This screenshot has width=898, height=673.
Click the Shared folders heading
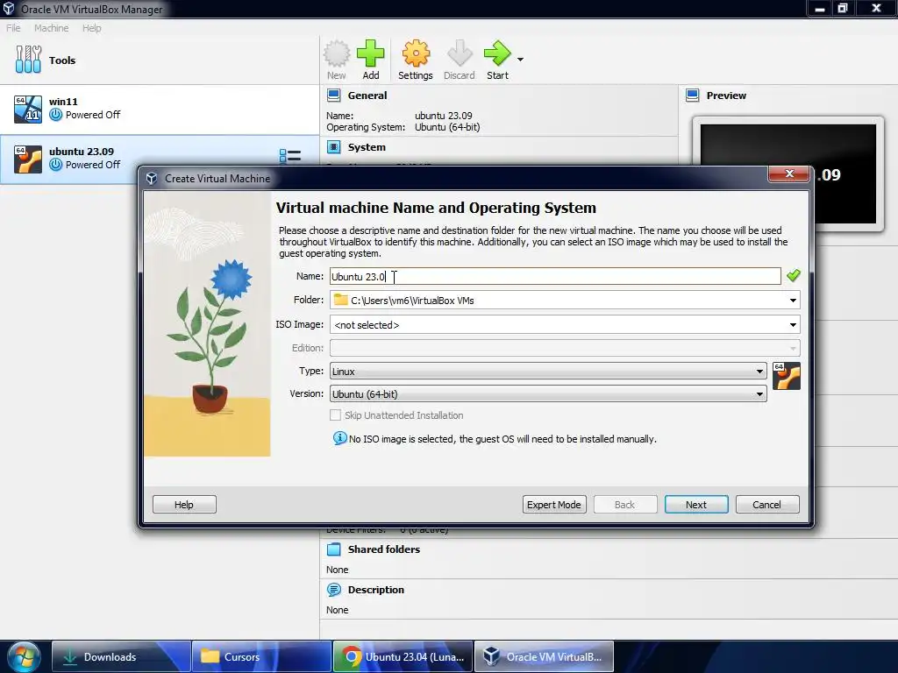(x=384, y=549)
